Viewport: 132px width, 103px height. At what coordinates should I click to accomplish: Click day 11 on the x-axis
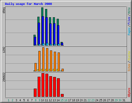click(x=46, y=100)
